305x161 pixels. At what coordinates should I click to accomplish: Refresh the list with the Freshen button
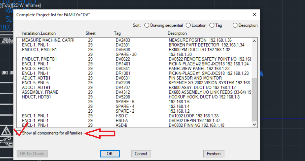pyautogui.click(x=213, y=154)
